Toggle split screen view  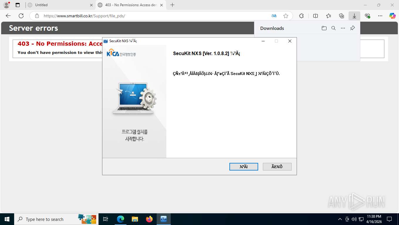315,16
